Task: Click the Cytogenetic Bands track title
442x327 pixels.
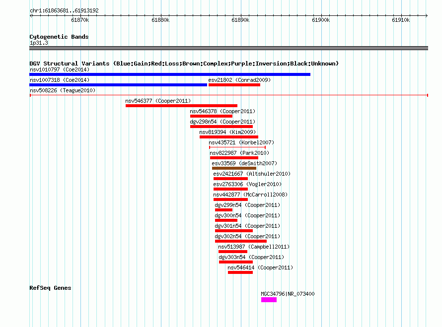Action: (59, 37)
